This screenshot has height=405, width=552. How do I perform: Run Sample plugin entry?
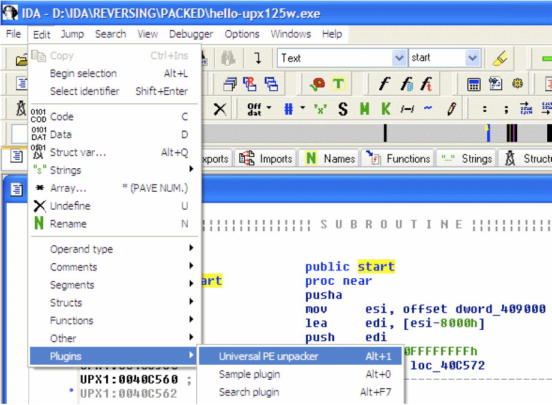tap(300, 374)
